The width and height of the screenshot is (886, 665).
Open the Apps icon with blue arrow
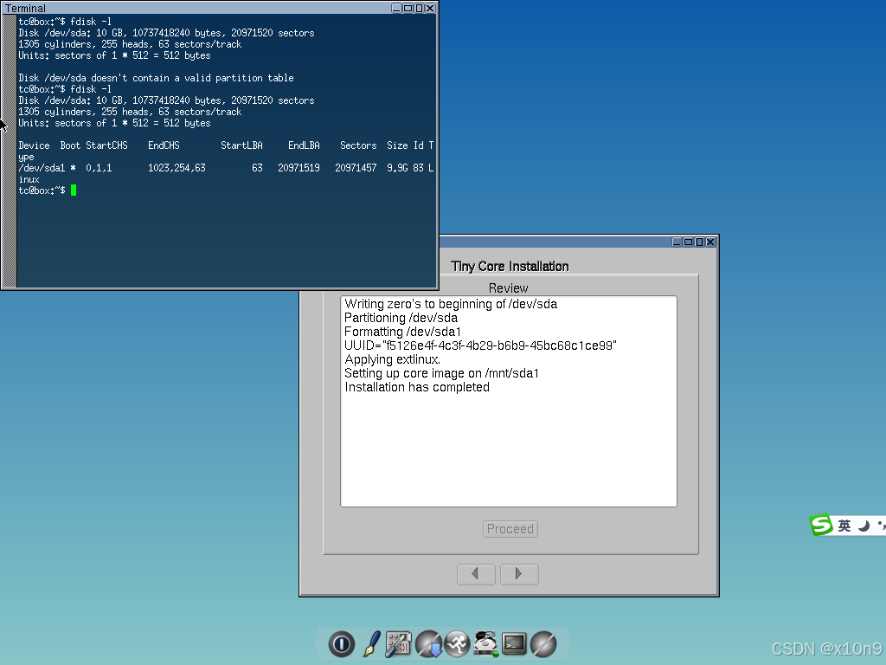(428, 644)
